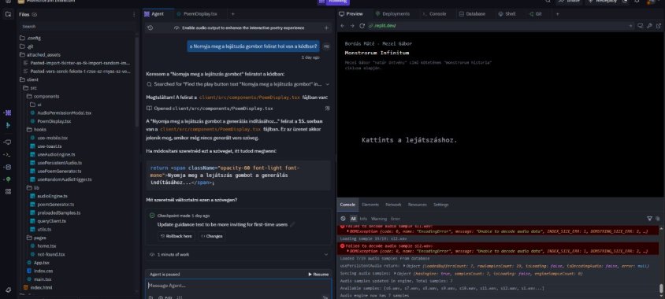The image size is (665, 299).
Task: Open the preview in a new browser tab
Action: 658,26
